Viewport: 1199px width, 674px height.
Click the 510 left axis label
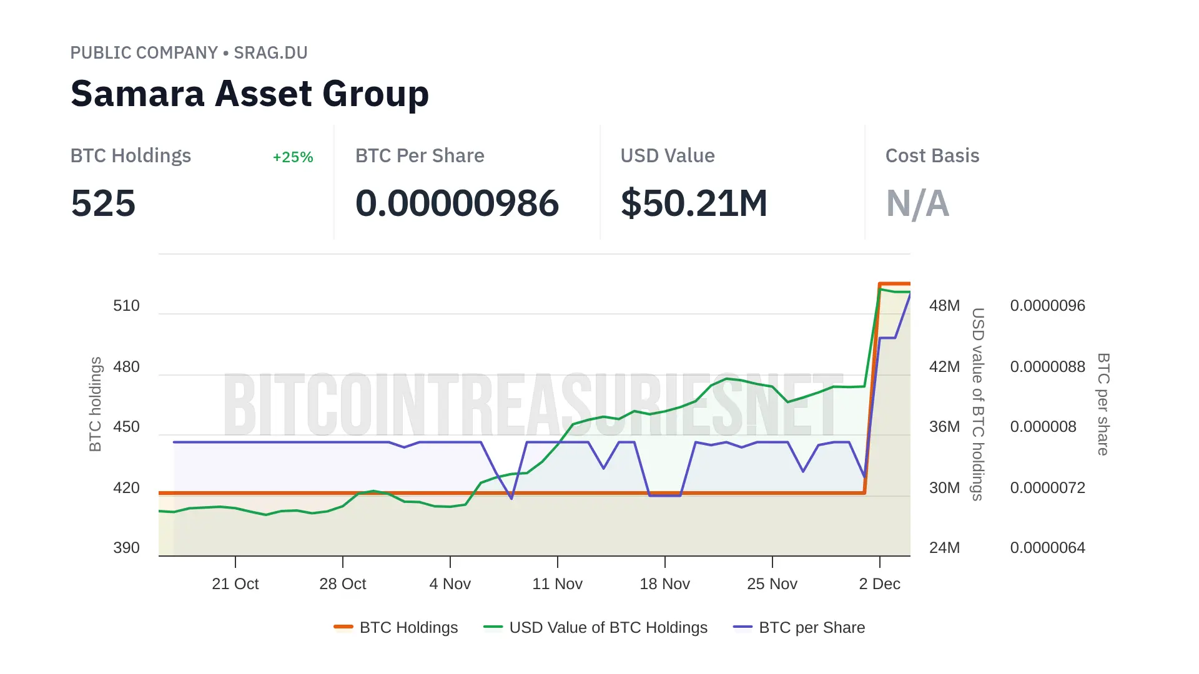126,306
